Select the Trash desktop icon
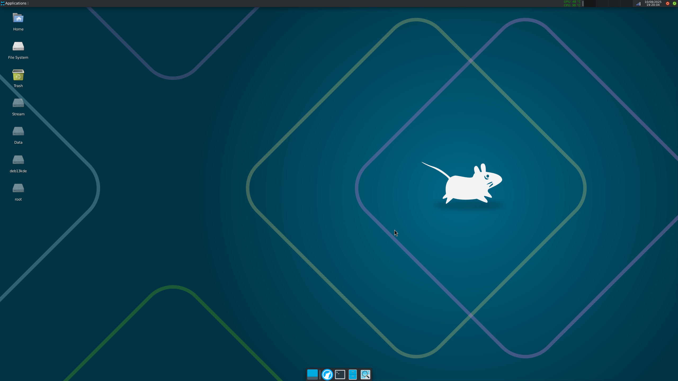This screenshot has height=381, width=678. (18, 75)
